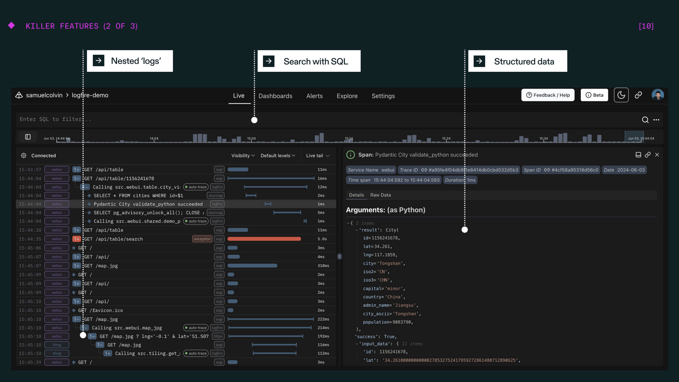Click the user avatar profile picture
The width and height of the screenshot is (679, 382).
click(657, 95)
